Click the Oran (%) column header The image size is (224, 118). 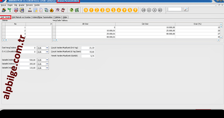pos(197,24)
